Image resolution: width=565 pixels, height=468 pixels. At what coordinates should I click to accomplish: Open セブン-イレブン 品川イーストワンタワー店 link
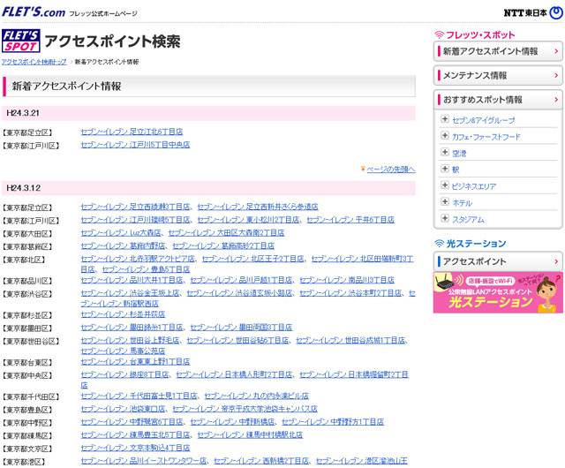click(x=143, y=460)
